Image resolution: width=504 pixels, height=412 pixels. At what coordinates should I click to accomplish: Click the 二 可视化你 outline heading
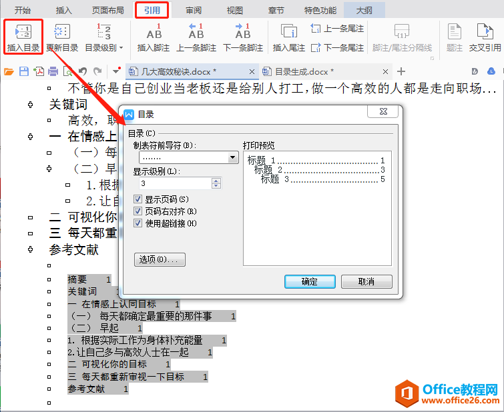[83, 217]
